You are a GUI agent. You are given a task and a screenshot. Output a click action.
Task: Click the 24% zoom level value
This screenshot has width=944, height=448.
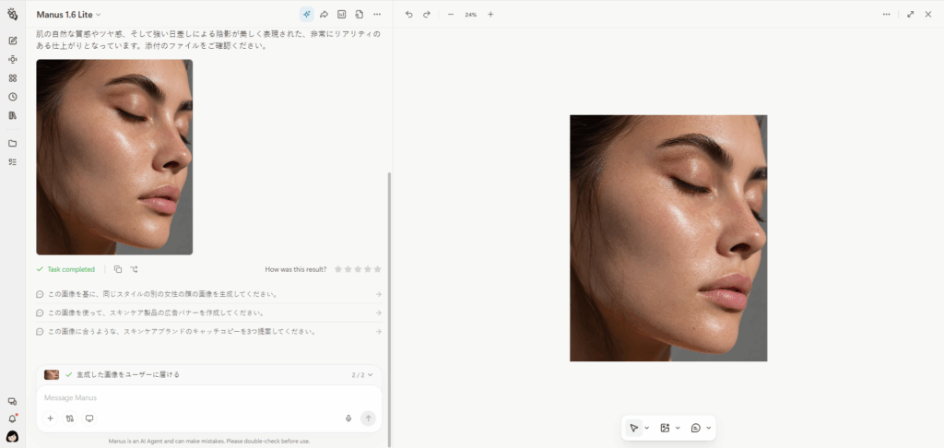471,15
